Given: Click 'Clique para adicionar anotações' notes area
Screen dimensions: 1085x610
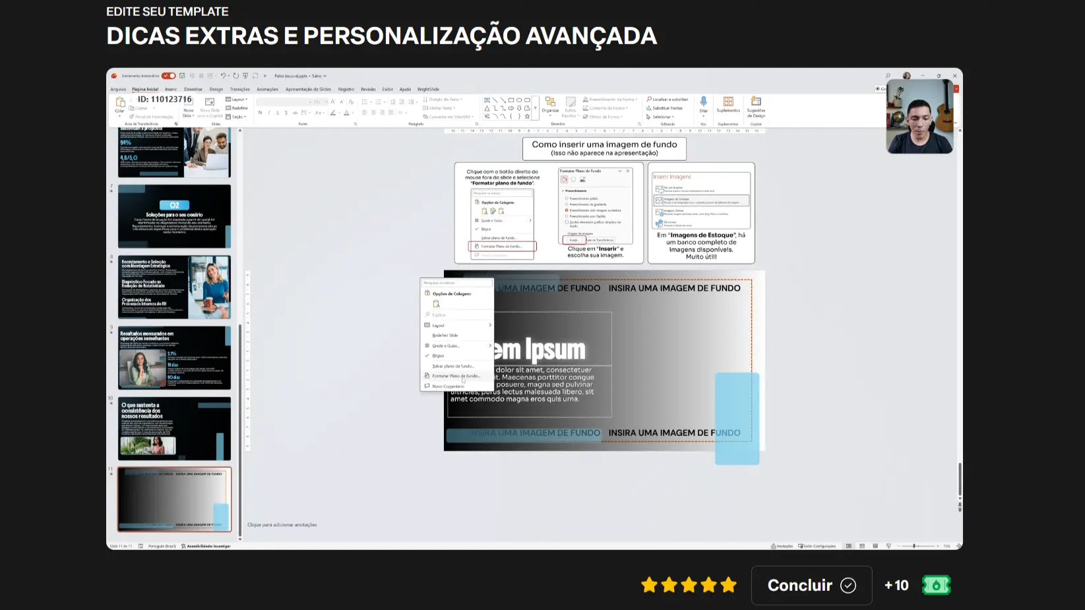Looking at the screenshot, I should click(x=282, y=525).
